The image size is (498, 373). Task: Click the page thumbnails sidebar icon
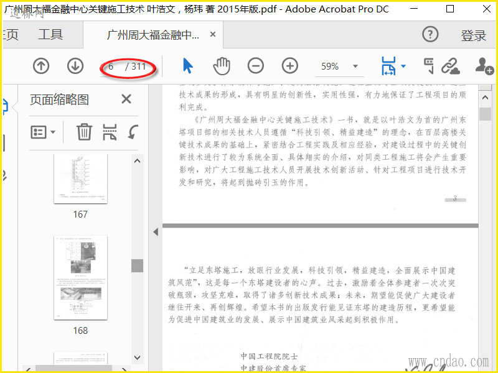coord(5,107)
